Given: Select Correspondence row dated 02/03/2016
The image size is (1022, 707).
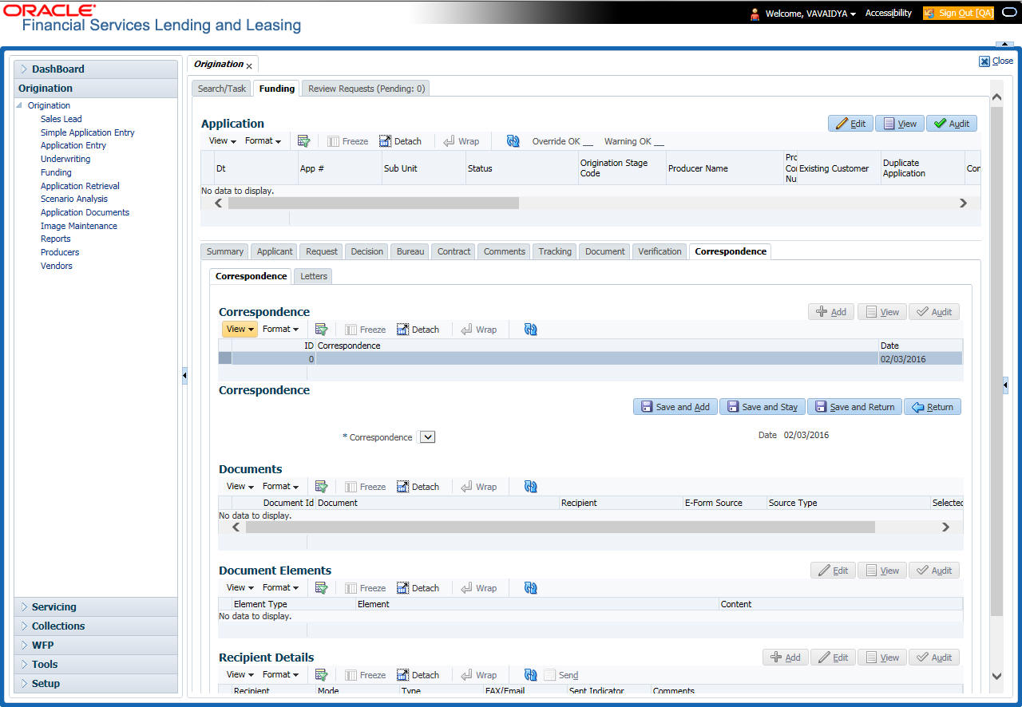Looking at the screenshot, I should coord(591,359).
